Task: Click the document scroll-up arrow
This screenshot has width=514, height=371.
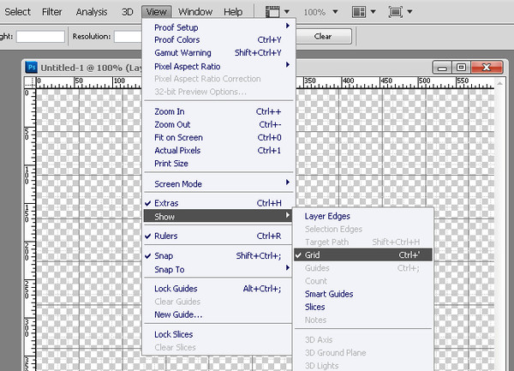Action: [499, 84]
